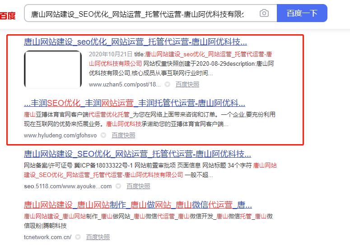
Task: Click the small icon beside the tcnetwork.com.cn URL
Action: coord(78,237)
